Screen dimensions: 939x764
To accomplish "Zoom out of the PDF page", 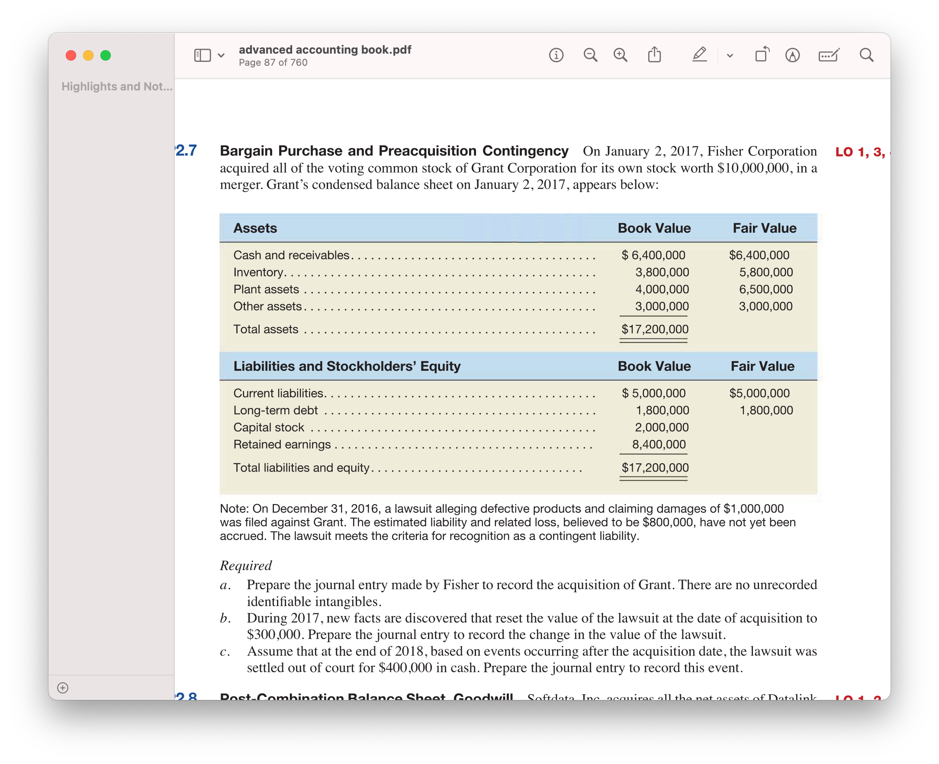I will 590,55.
